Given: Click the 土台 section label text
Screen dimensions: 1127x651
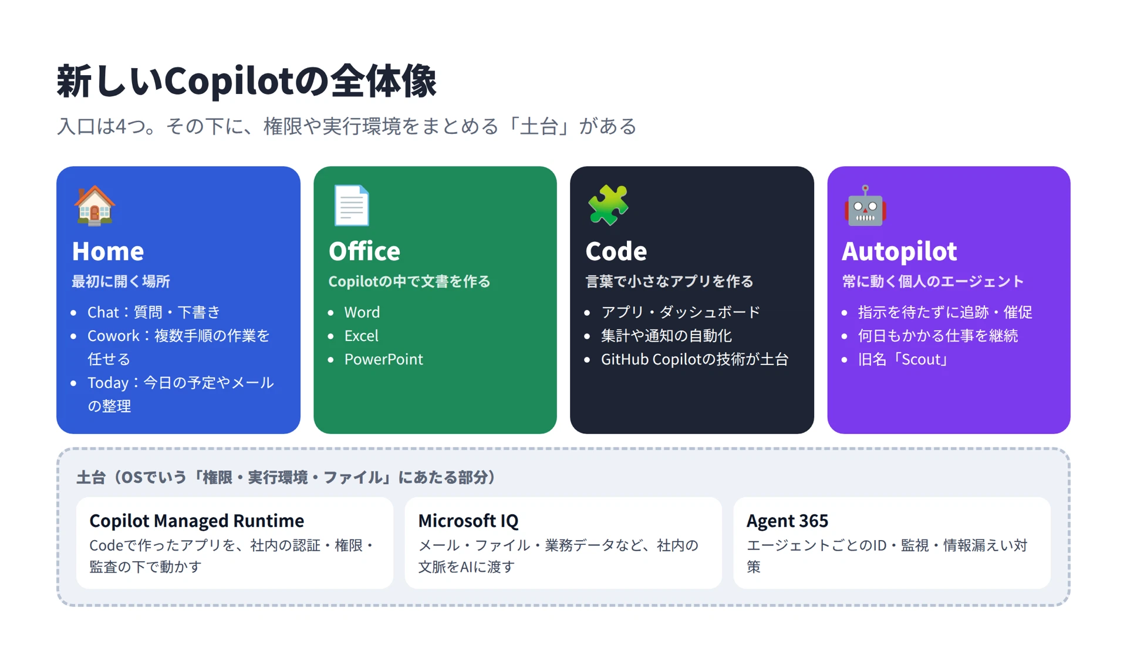Looking at the screenshot, I should [287, 478].
